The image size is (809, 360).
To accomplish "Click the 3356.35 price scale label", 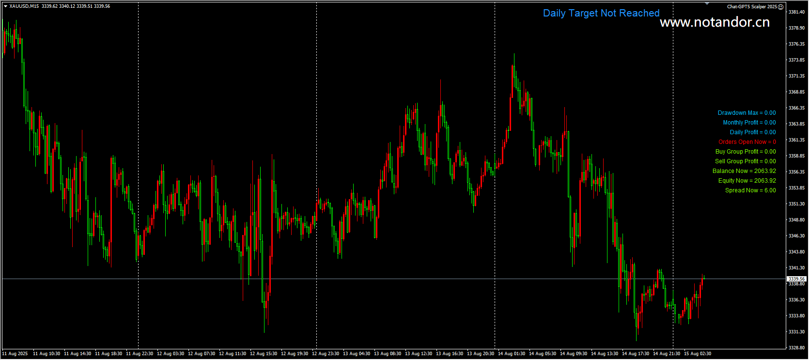I will [797, 172].
